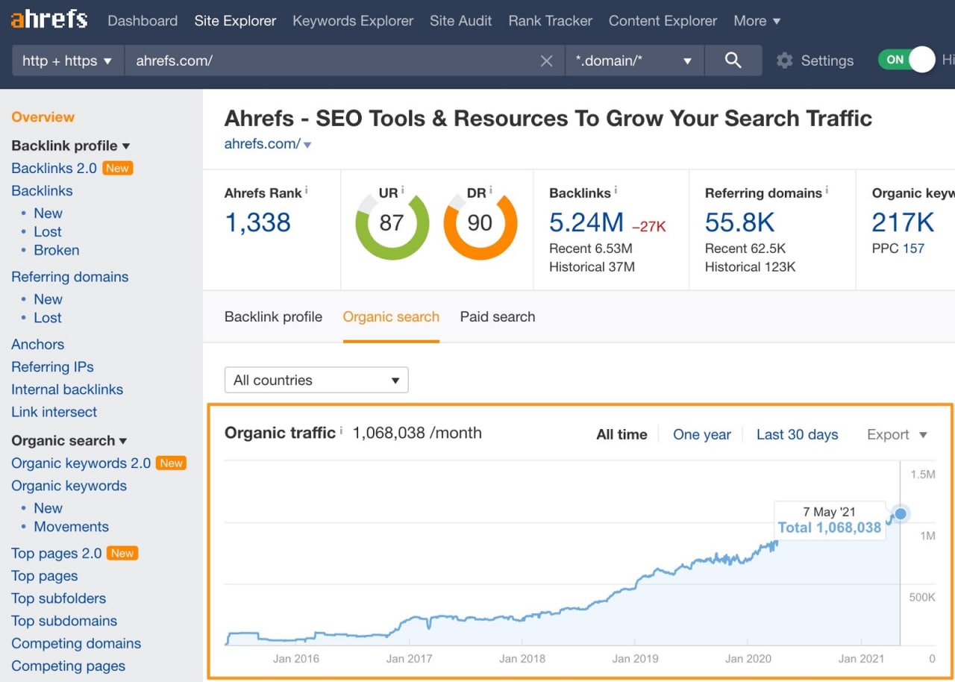The image size is (955, 682).
Task: Click info icon beside Organic traffic
Action: coord(341,430)
